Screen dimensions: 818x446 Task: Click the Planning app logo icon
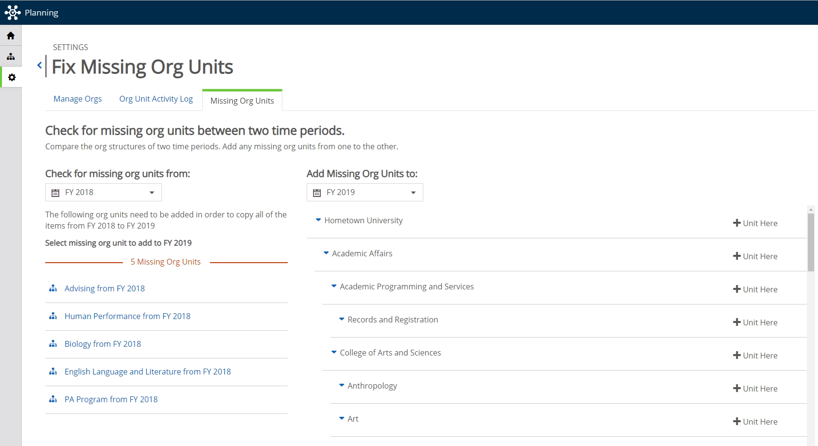click(12, 13)
